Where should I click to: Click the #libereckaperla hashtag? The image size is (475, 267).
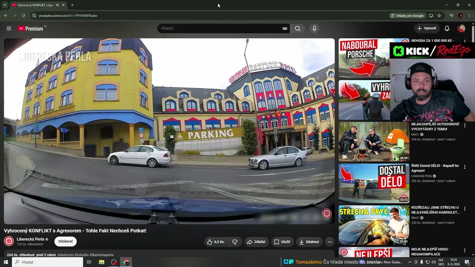tap(101, 255)
